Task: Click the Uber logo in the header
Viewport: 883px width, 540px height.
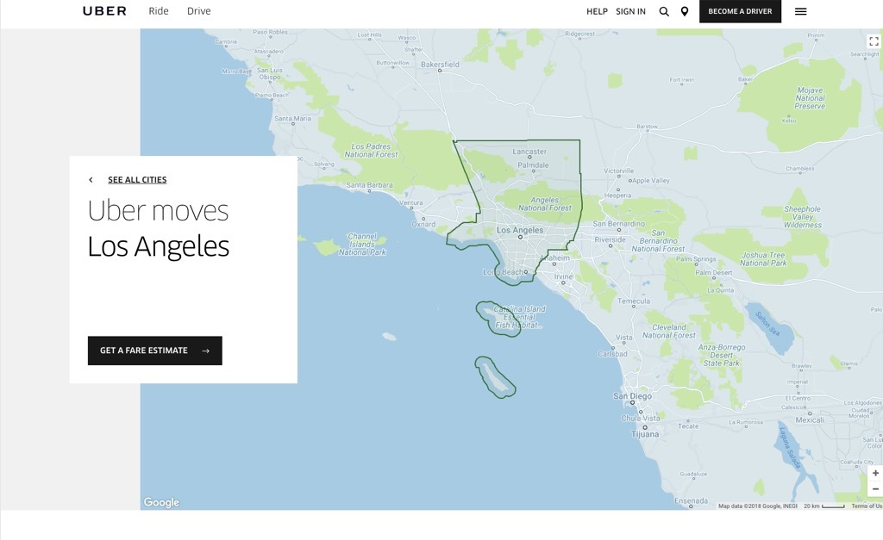Action: 103,11
